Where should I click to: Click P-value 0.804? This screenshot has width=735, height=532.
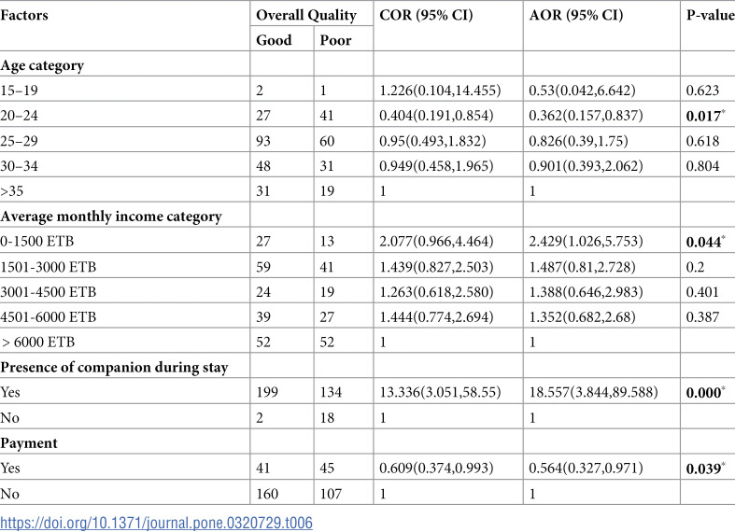pos(702,166)
